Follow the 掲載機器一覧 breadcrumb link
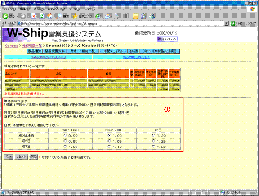This screenshot has width=259, height=196. coord(32,45)
